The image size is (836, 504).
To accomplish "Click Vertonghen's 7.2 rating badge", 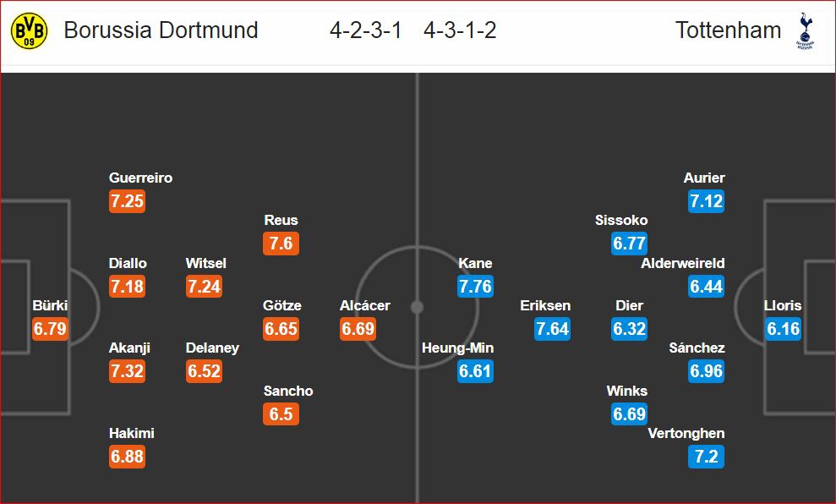I will pyautogui.click(x=706, y=457).
